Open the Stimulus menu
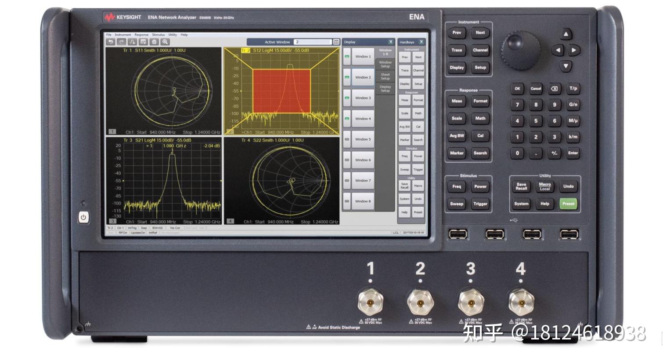663x361 pixels. (x=158, y=34)
